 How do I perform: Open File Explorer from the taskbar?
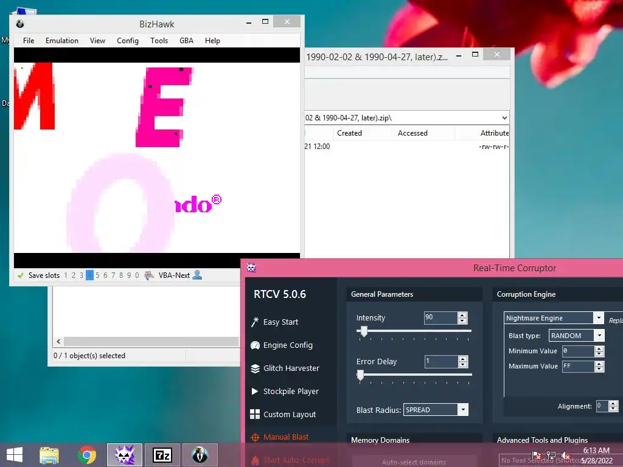(49, 455)
